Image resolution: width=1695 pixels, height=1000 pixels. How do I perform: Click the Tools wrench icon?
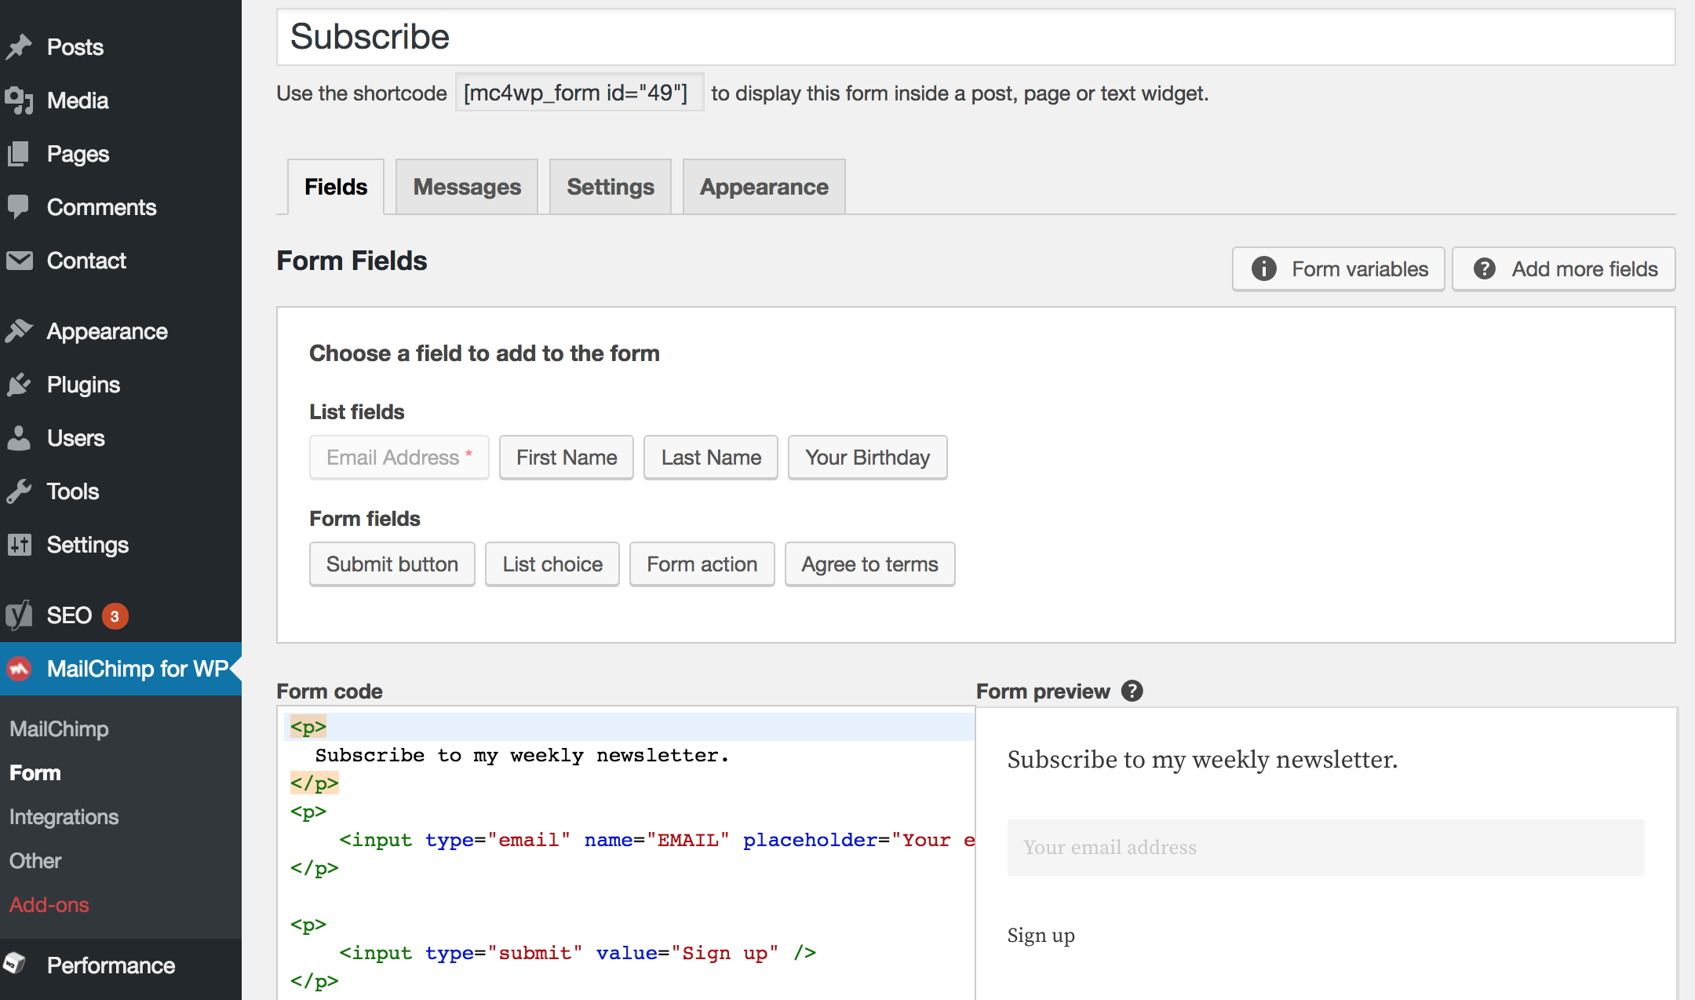19,491
